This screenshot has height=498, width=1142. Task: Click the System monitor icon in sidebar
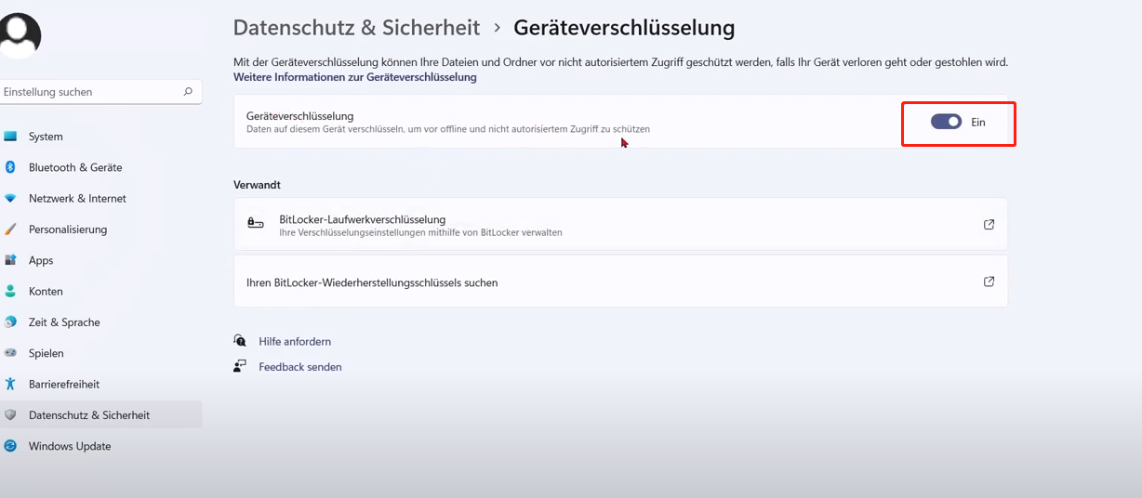click(x=10, y=137)
